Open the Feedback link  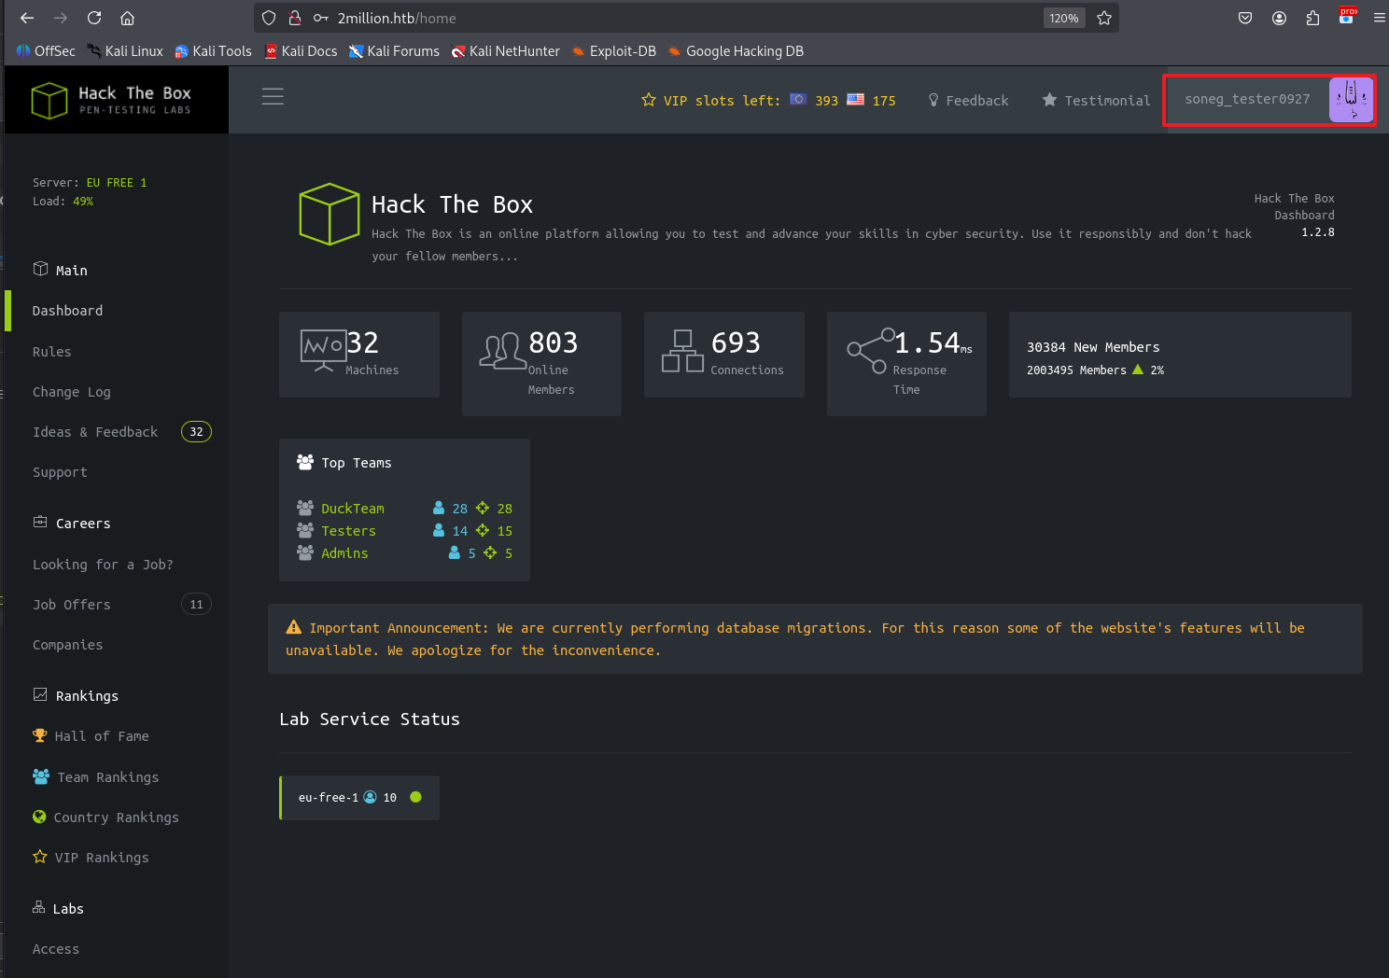click(968, 101)
